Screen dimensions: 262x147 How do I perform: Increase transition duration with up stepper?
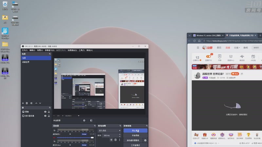(x=120, y=135)
